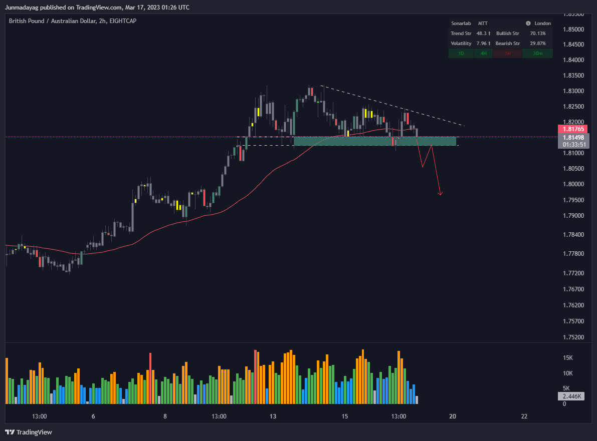Viewport: 597px width, 441px height.
Task: Select the 1D timeframe cell in Sonarlab panel
Action: (x=461, y=53)
